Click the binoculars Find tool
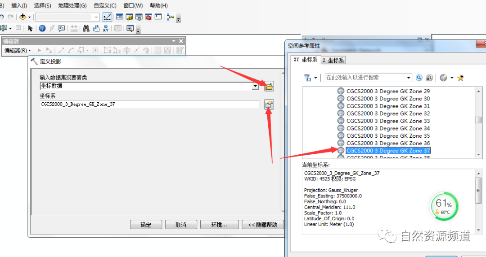 pyautogui.click(x=86, y=28)
